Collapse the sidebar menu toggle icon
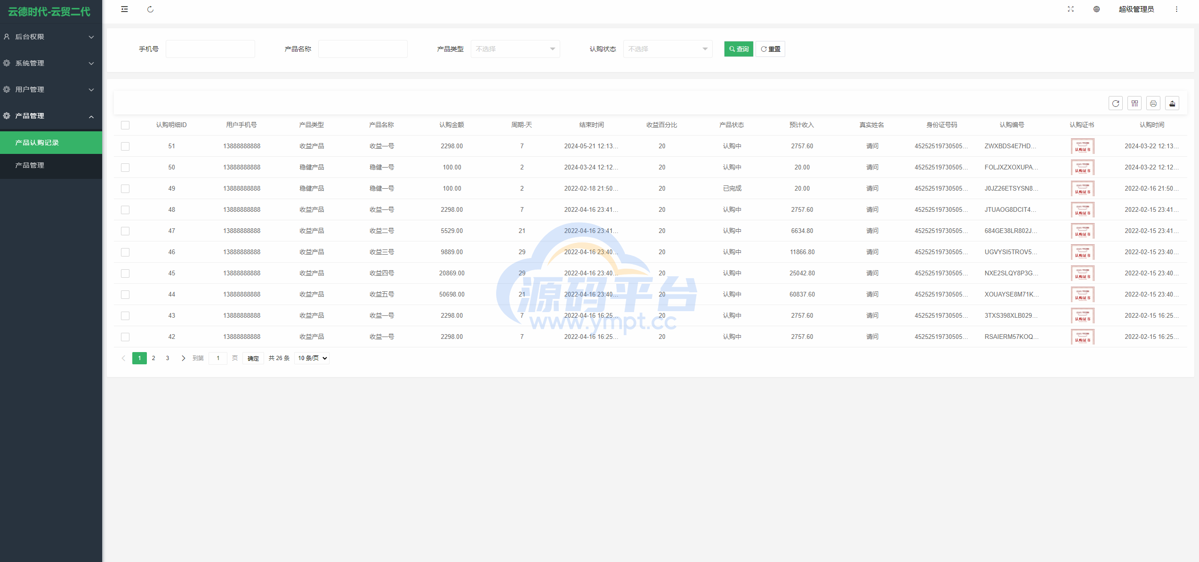The image size is (1199, 562). click(124, 9)
